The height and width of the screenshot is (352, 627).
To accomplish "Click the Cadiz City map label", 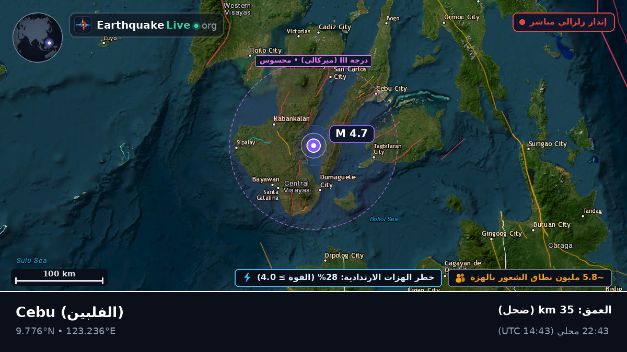I will [334, 27].
